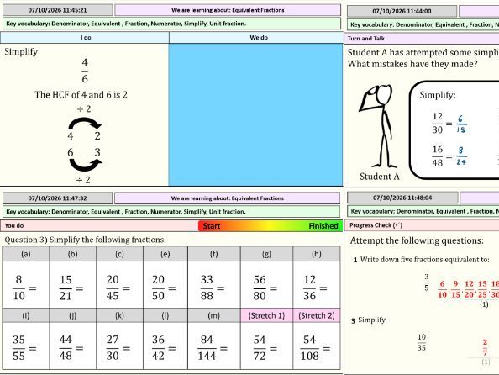499x375 pixels.
Task: Click the learning title beside the 11:45:21 timestamp
Action: 228,10
